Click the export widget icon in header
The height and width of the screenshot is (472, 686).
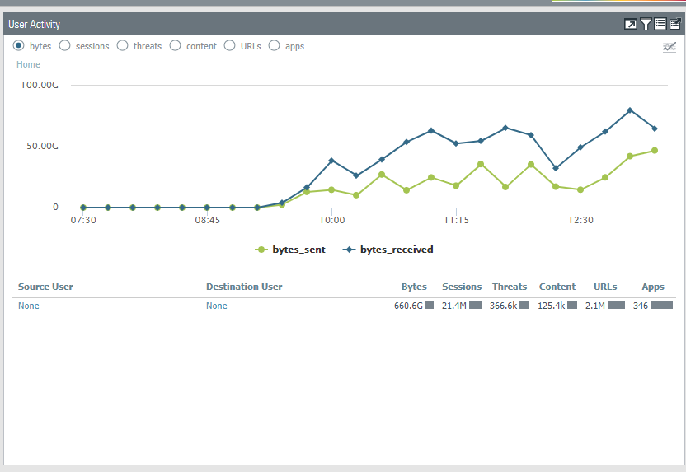point(674,25)
